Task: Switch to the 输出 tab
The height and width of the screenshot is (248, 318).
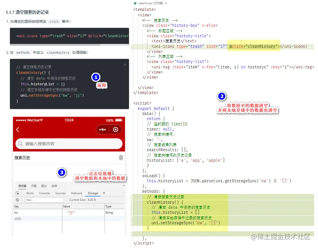Action: tap(44, 186)
